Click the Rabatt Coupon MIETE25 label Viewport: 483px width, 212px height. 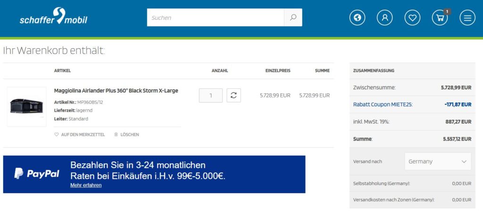click(383, 104)
